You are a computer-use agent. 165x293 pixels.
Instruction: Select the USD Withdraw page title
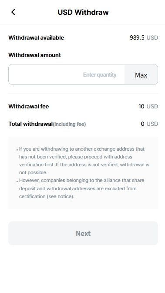(x=83, y=12)
